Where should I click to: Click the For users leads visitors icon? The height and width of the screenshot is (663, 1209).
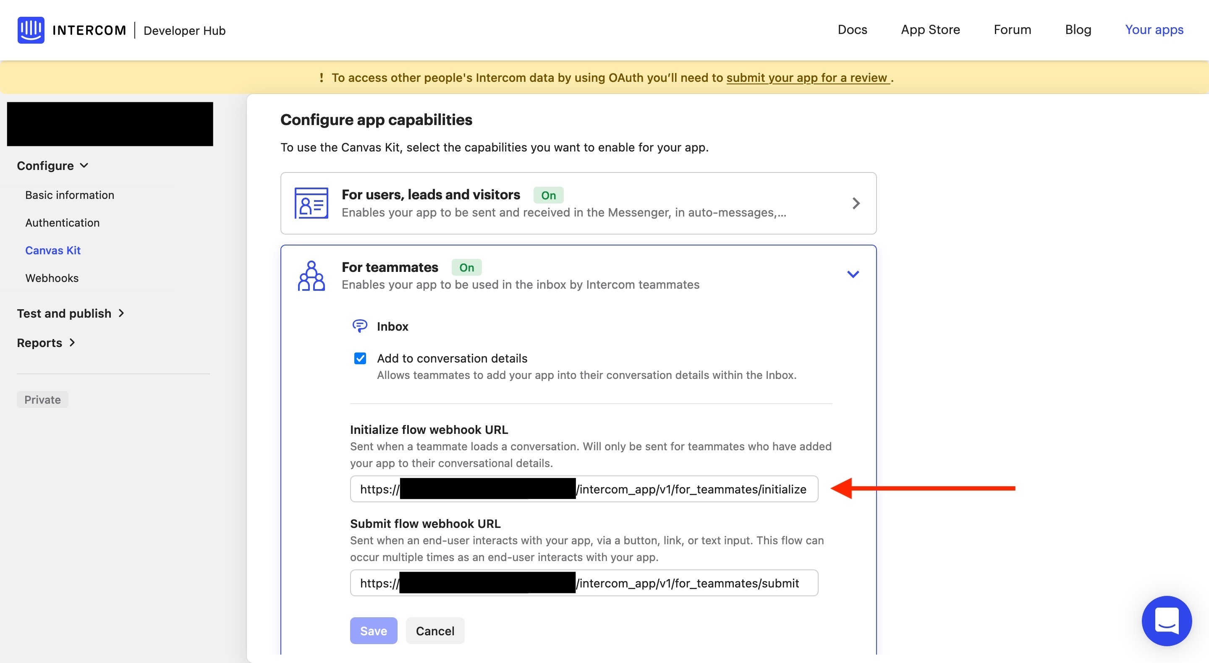312,203
